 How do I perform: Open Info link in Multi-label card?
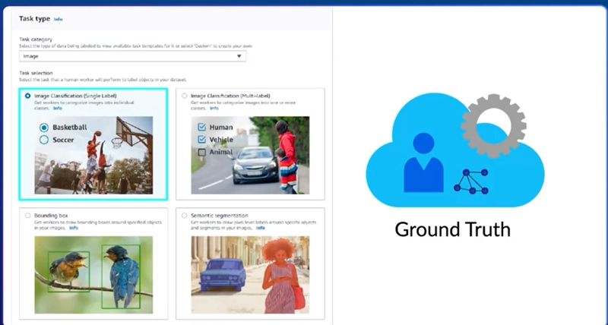[x=214, y=109]
